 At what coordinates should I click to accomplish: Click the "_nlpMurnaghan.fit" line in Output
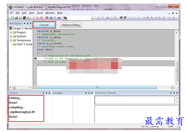22,112
